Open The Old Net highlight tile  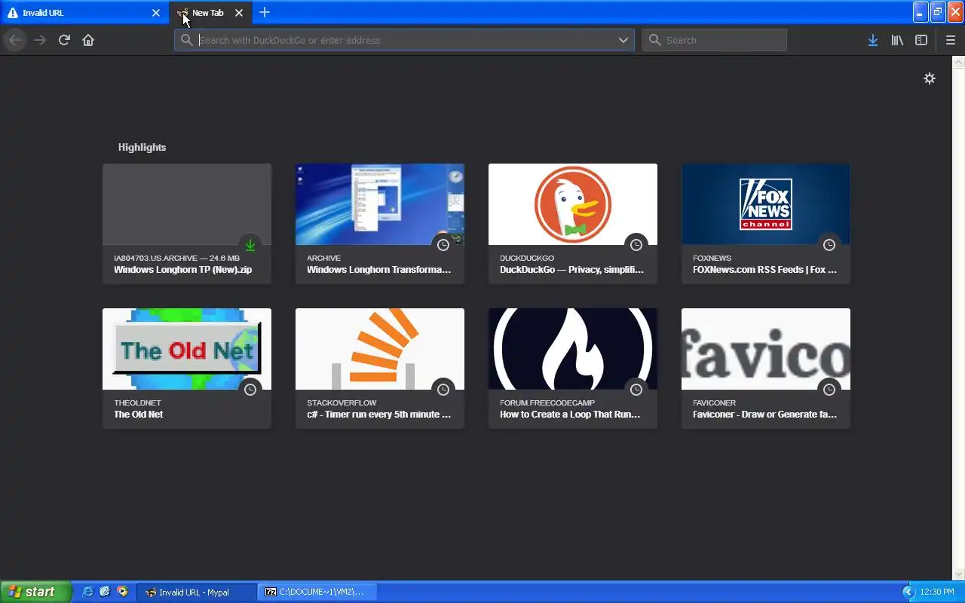[x=187, y=369]
